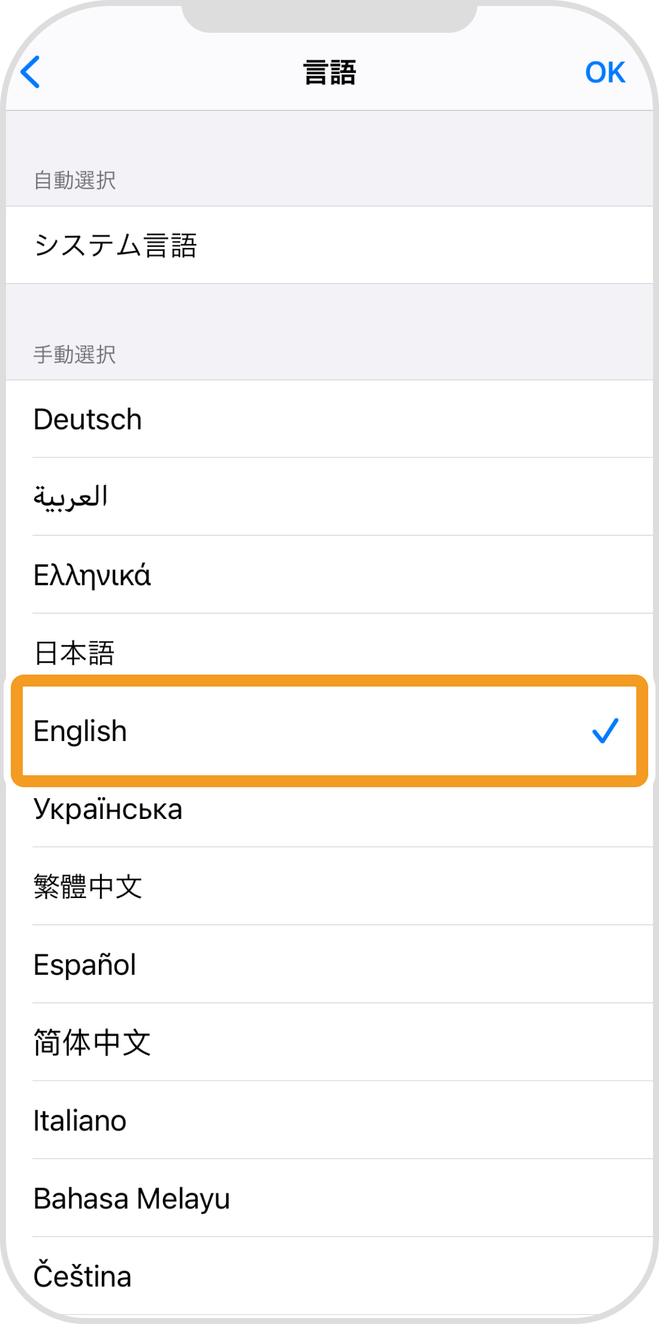Pick Ελληνικά from the language list

(x=92, y=575)
